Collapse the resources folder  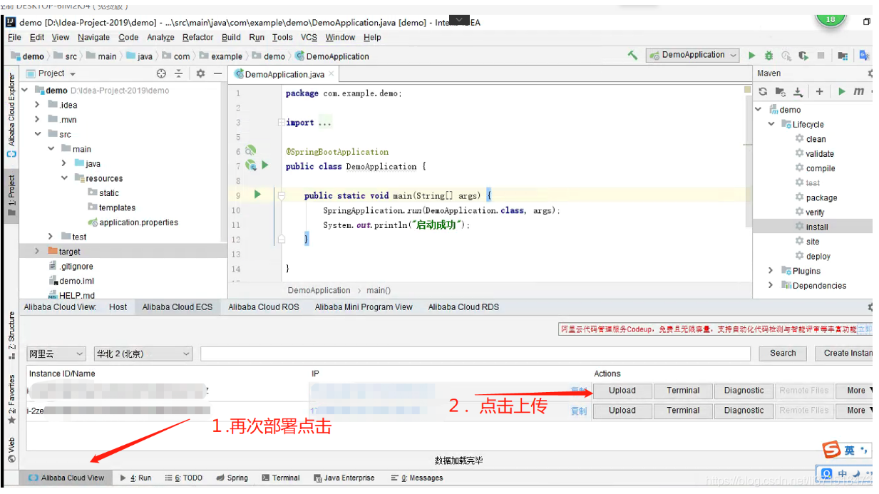64,178
